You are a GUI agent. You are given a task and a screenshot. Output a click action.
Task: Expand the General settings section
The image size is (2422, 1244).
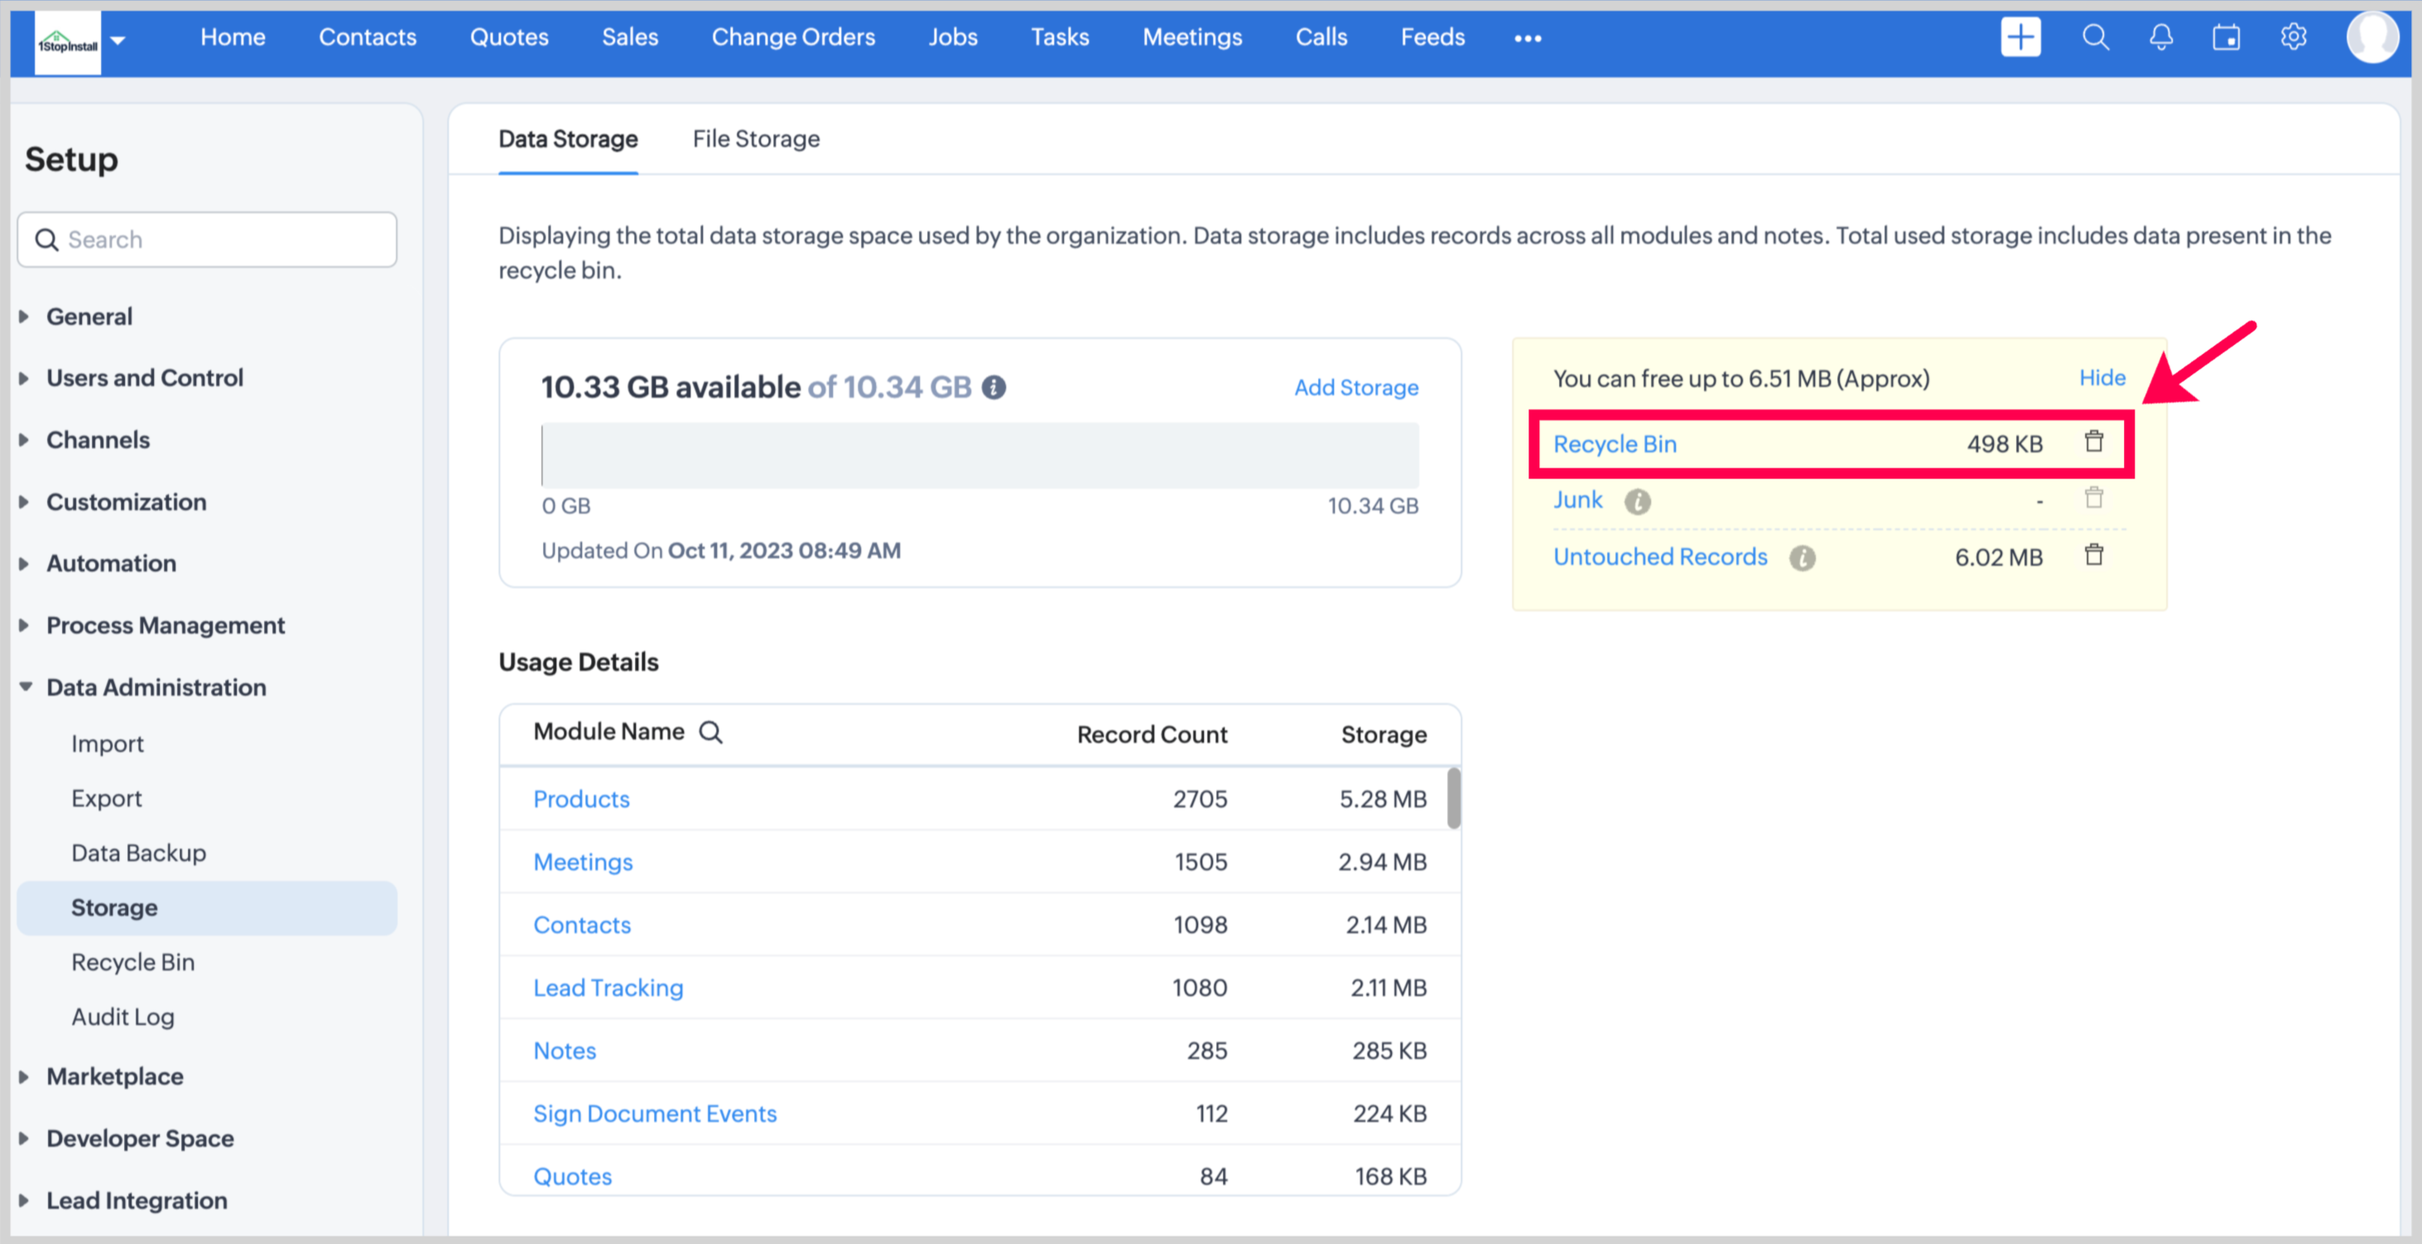(89, 317)
